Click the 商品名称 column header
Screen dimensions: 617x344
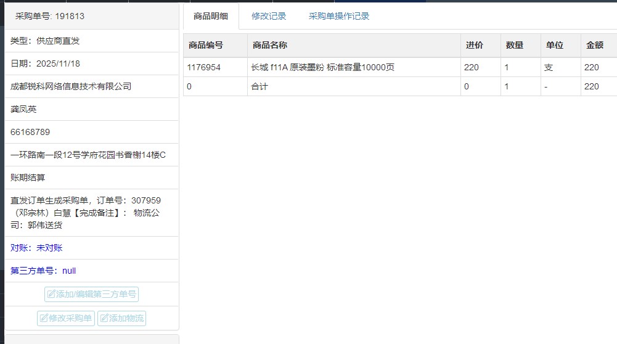point(269,45)
